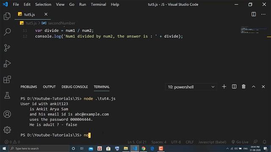
Task: Open the Go menu
Action: (x=72, y=5)
